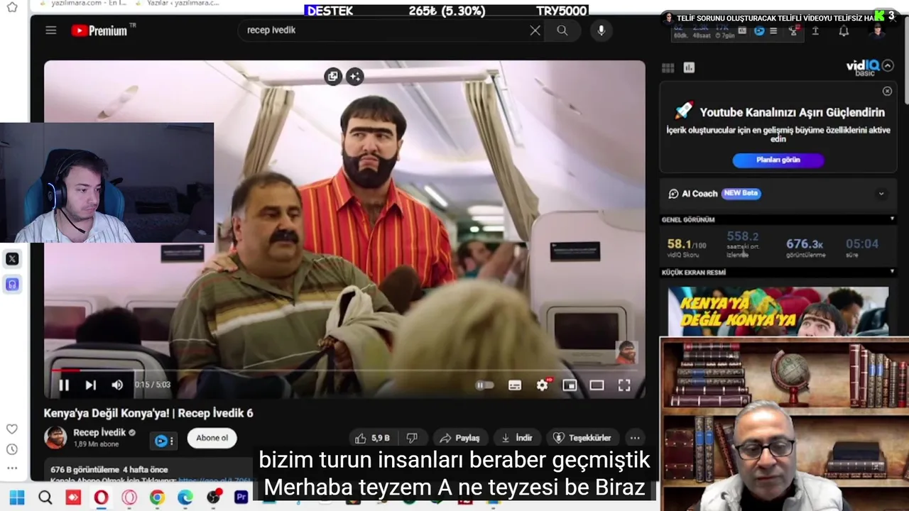Close the vidIQ upgrade promo card
The image size is (909, 511).
point(887,91)
